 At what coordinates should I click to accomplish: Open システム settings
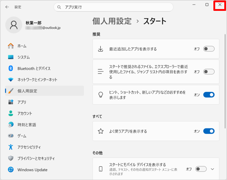tap(44, 57)
